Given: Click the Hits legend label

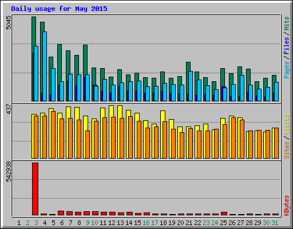Looking at the screenshot, I should (286, 23).
